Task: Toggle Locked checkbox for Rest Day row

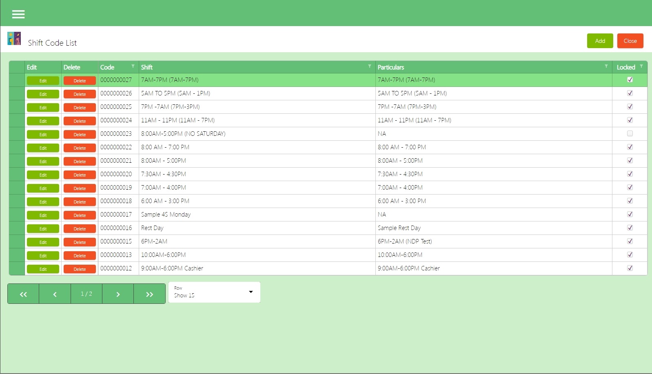Action: [x=630, y=228]
